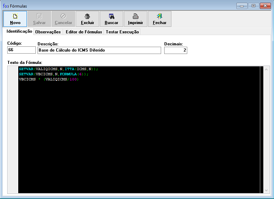Click the Cancelar toolbar button
This screenshot has height=199, width=274.
pos(63,19)
